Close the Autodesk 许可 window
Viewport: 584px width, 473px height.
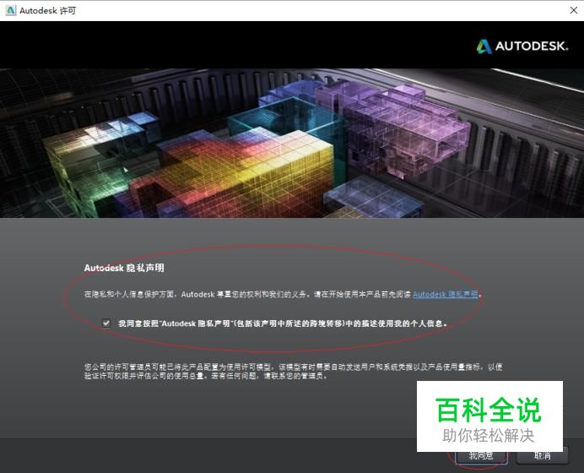click(x=574, y=10)
